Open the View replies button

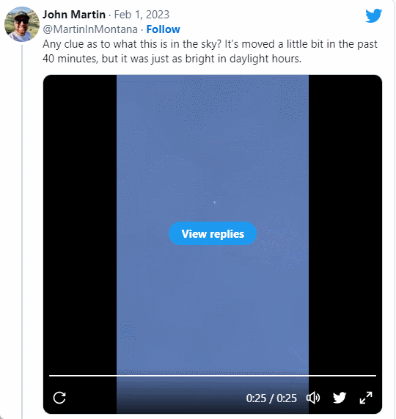point(213,233)
